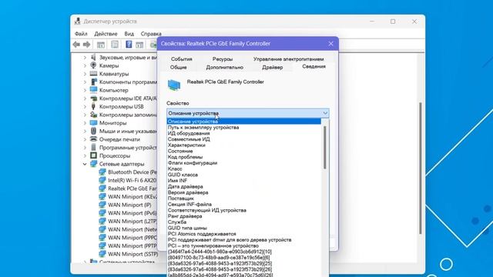Expand the Компьютер tree node
Screen dimensions: 493x277
point(85,90)
